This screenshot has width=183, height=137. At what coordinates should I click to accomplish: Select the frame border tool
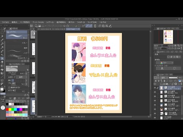(2, 80)
